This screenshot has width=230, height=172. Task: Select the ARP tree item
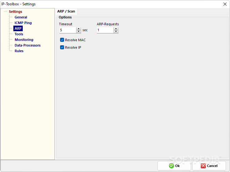click(x=18, y=28)
